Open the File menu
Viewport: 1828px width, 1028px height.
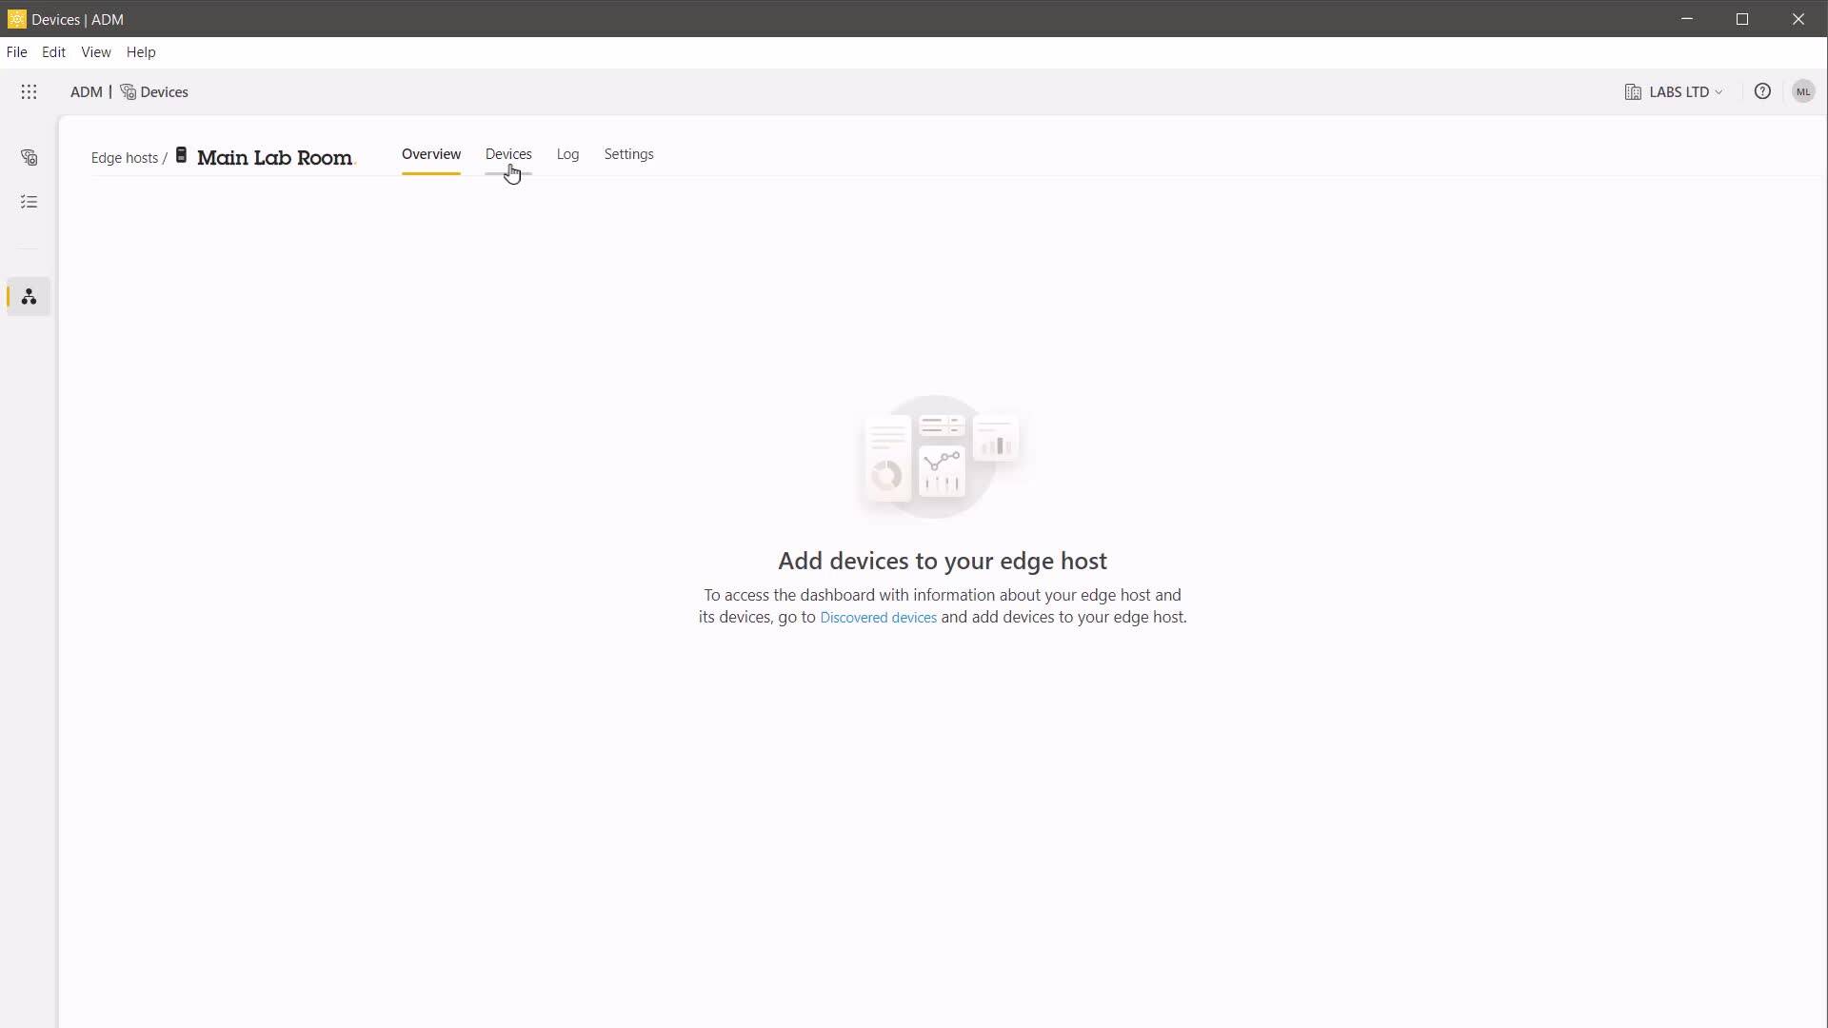16,52
